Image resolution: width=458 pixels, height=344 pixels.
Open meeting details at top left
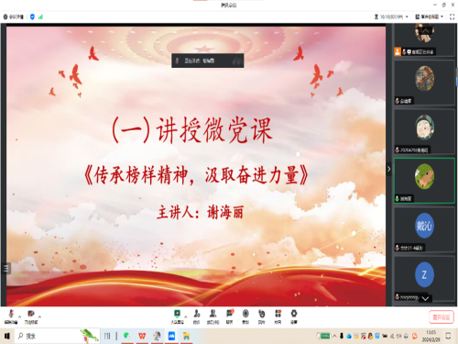point(14,17)
